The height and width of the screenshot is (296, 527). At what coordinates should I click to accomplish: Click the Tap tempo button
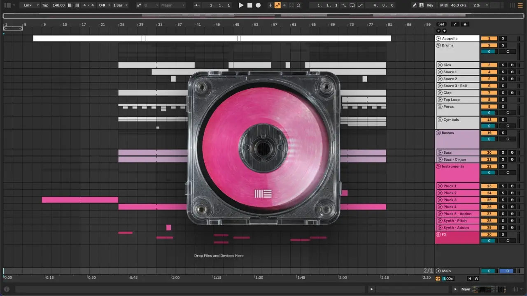pyautogui.click(x=45, y=5)
